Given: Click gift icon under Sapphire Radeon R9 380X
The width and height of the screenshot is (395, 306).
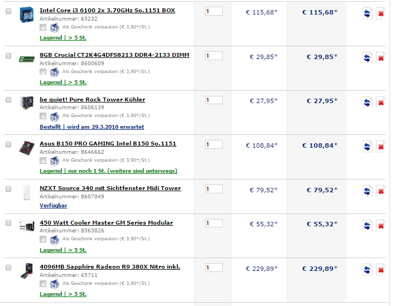Looking at the screenshot, I should coord(54,284).
